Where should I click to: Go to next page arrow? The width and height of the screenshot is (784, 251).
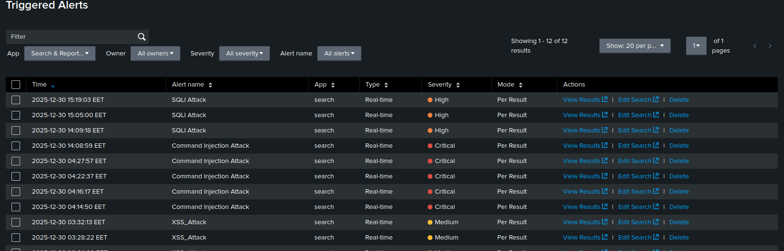coord(770,46)
